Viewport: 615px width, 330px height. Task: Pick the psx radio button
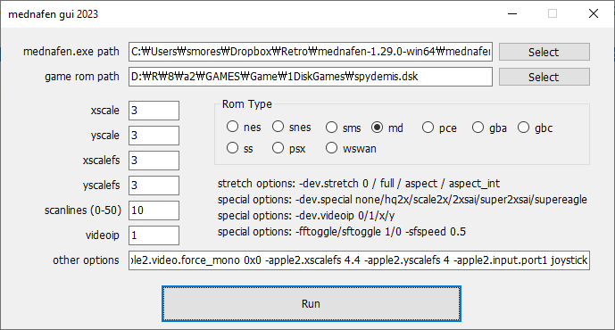pyautogui.click(x=278, y=148)
